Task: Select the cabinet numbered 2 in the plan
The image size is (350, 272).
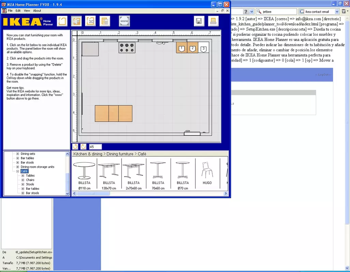Action: coord(193,48)
